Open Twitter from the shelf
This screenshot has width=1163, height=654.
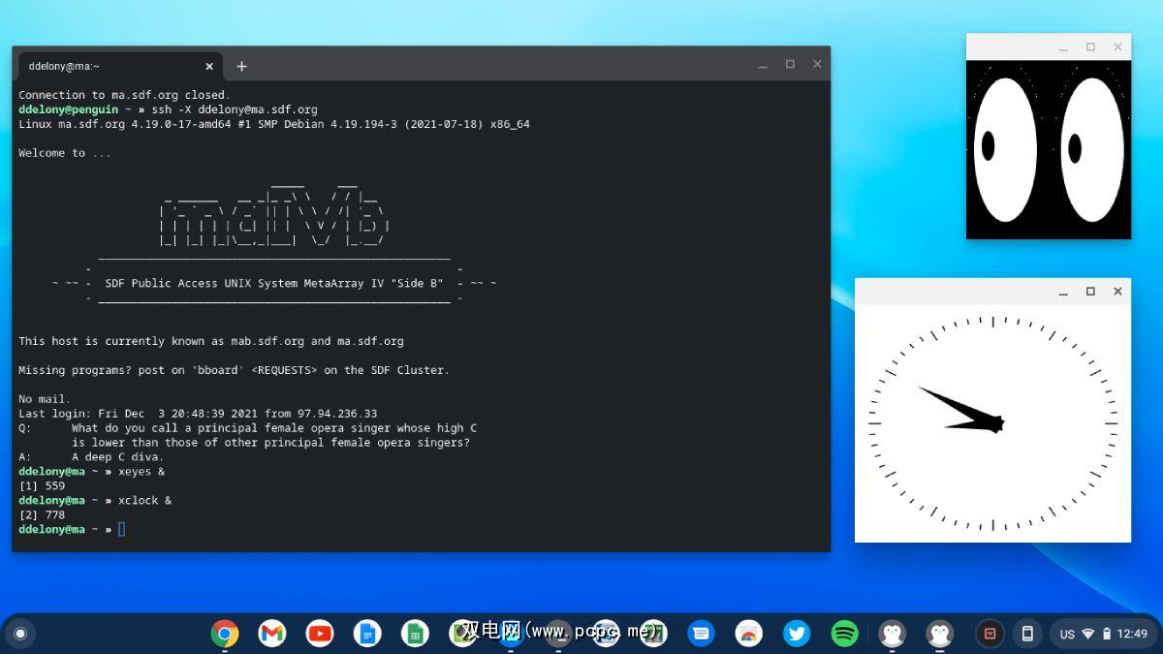coord(797,634)
